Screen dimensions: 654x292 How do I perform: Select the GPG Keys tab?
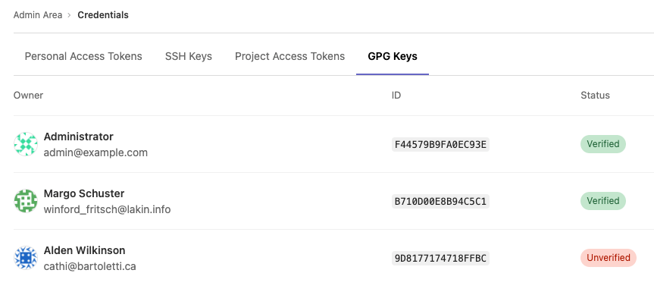coord(393,56)
